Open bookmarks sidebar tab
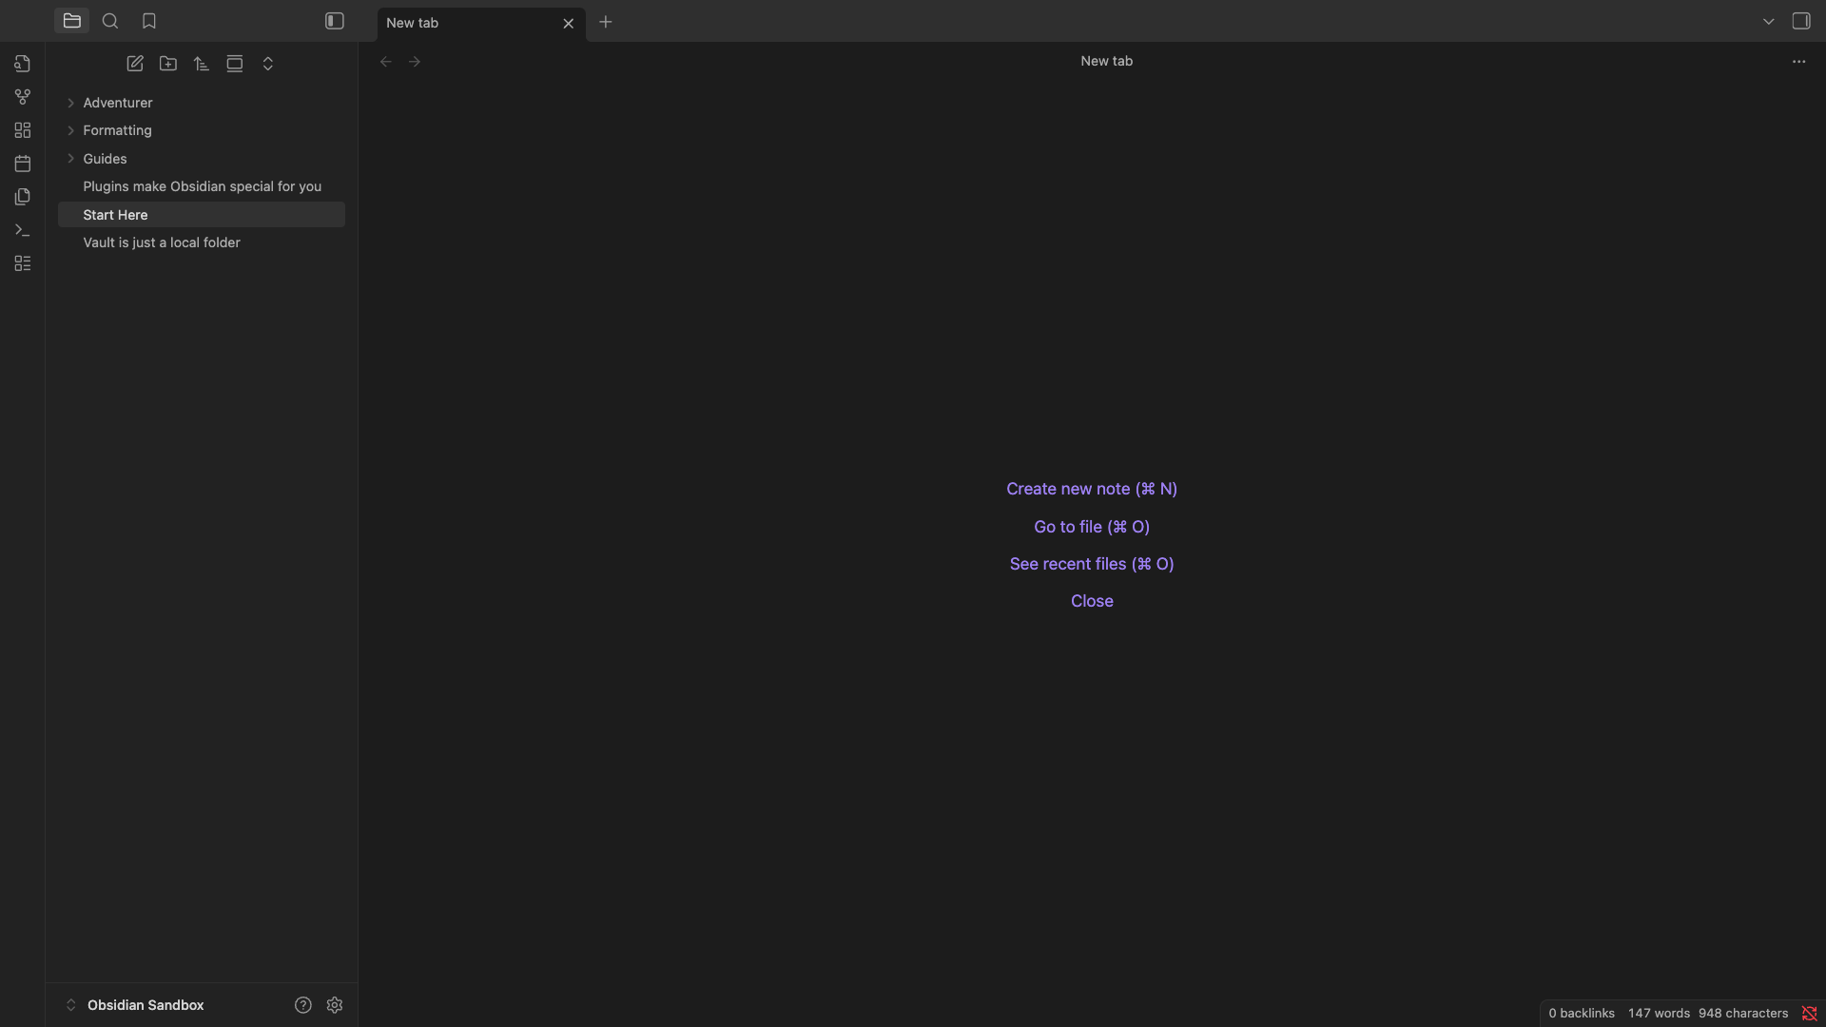The height and width of the screenshot is (1027, 1826). 149,21
